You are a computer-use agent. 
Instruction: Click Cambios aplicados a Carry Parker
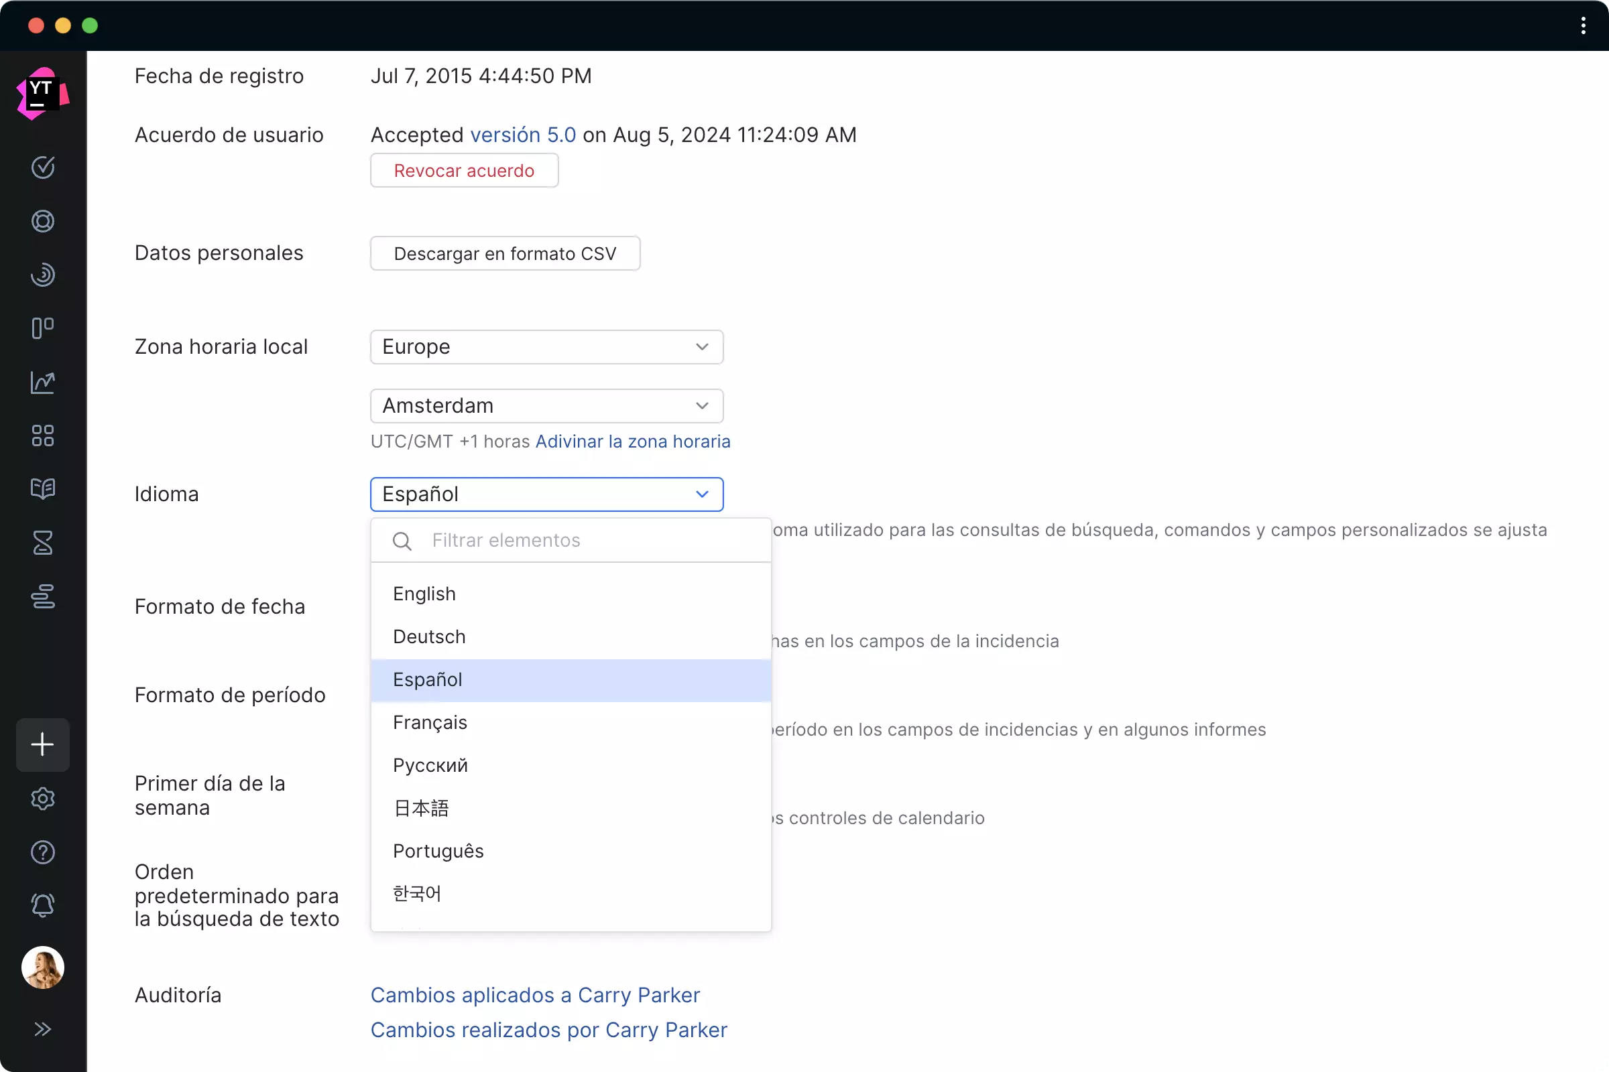(x=535, y=994)
